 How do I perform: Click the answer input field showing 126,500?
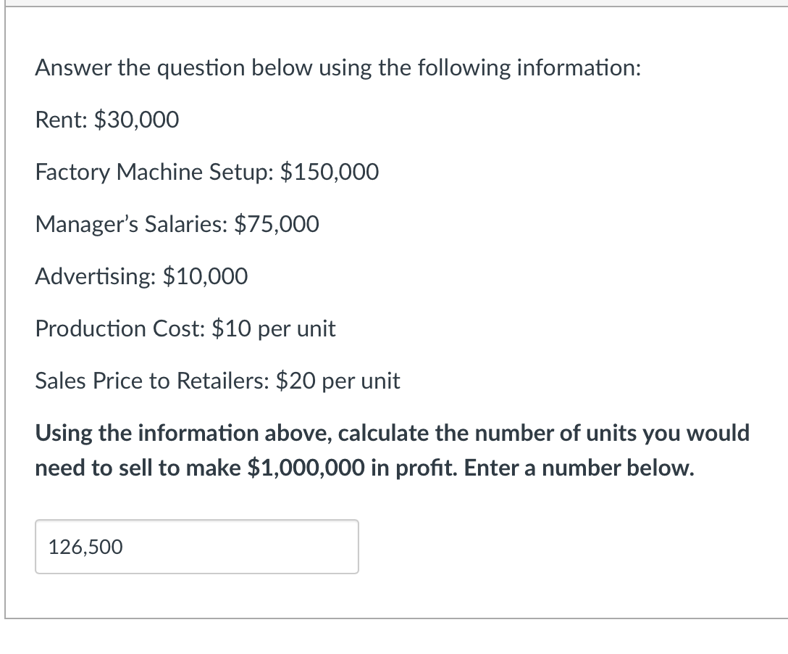[x=196, y=547]
